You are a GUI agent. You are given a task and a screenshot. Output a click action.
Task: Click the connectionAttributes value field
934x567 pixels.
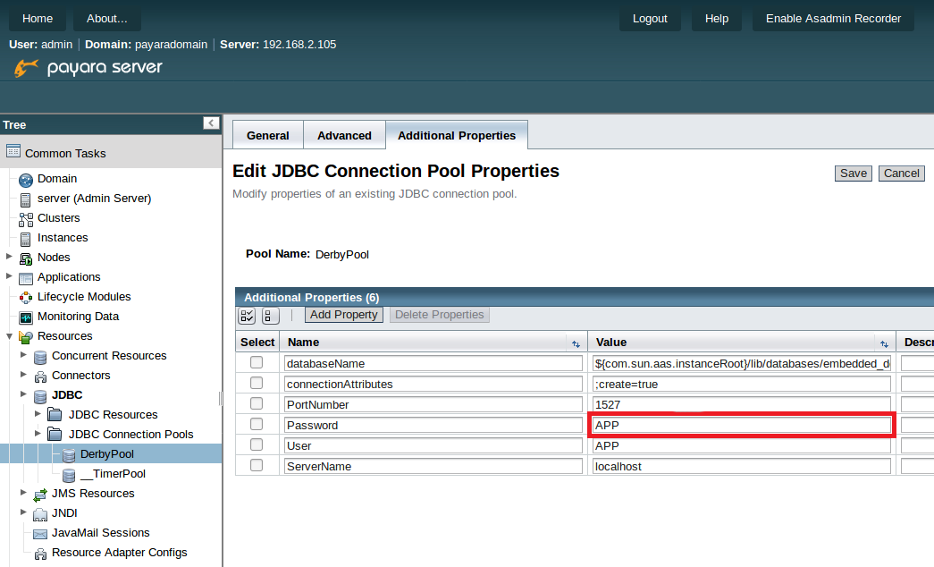point(742,384)
